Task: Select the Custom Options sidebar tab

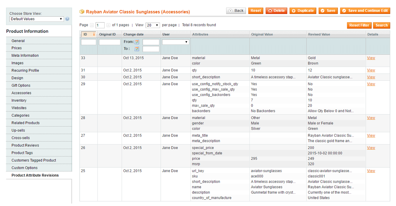Action: click(25, 168)
